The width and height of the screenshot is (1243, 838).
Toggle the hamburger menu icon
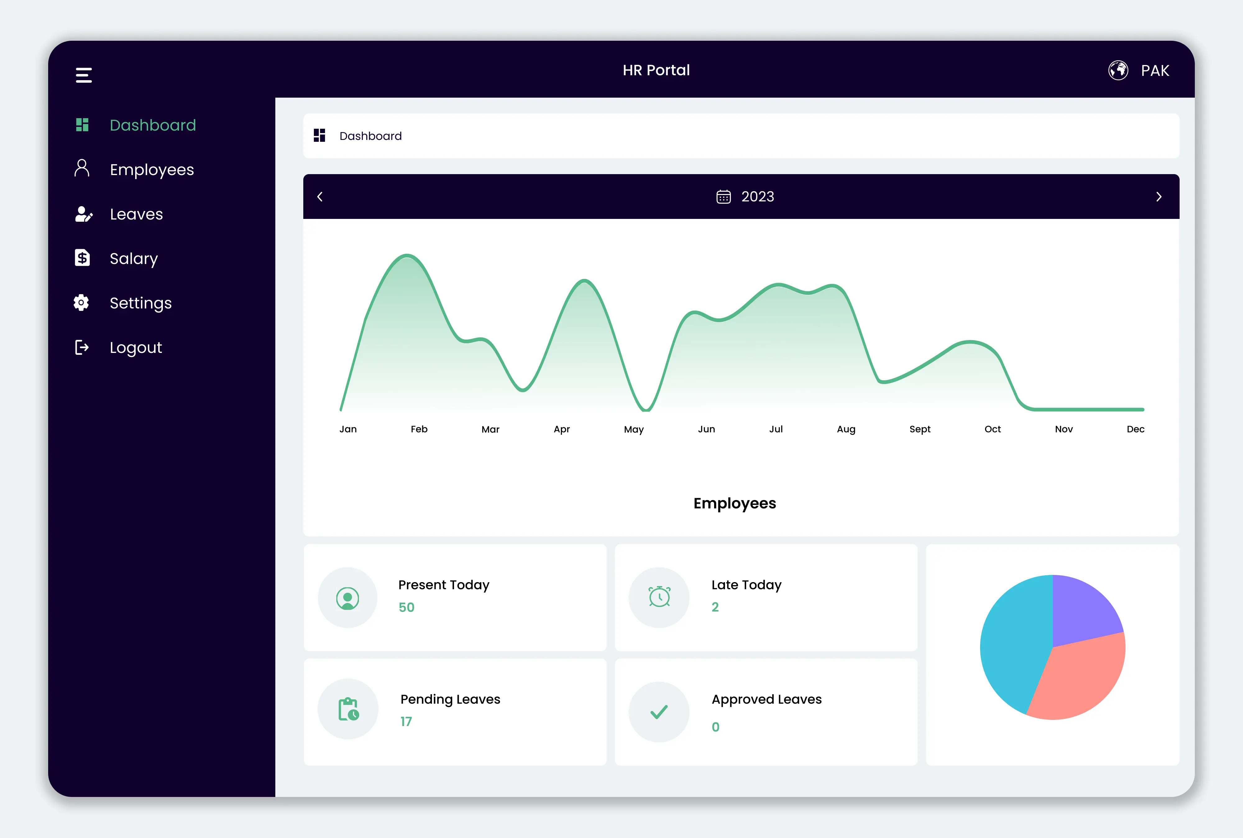click(x=84, y=75)
